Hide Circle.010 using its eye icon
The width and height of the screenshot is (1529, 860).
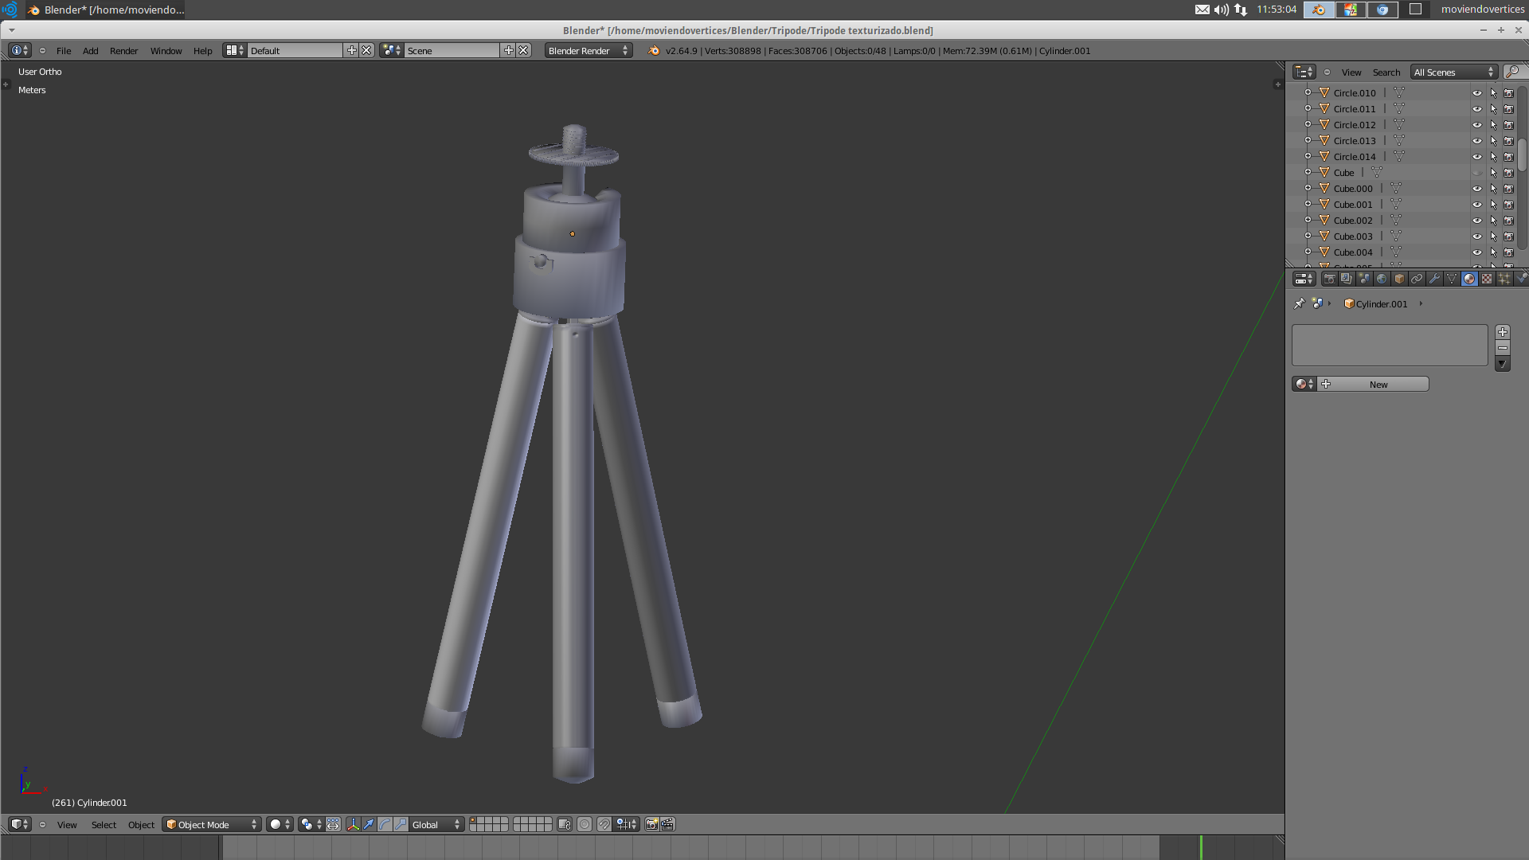coord(1477,93)
